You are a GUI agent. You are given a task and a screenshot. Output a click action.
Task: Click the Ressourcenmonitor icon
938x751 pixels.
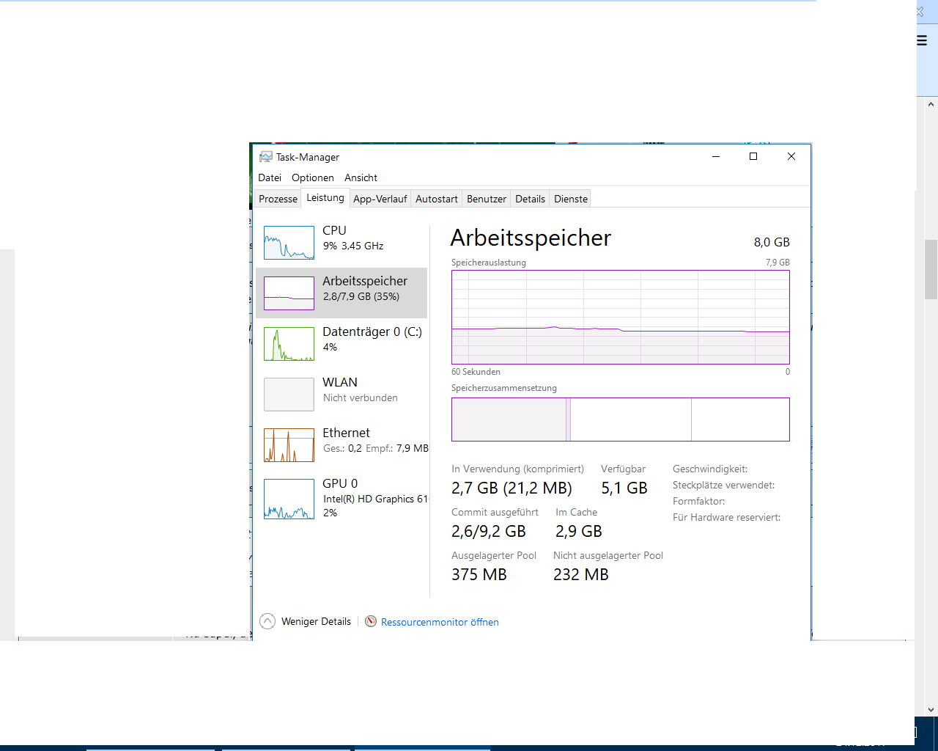pyautogui.click(x=371, y=622)
